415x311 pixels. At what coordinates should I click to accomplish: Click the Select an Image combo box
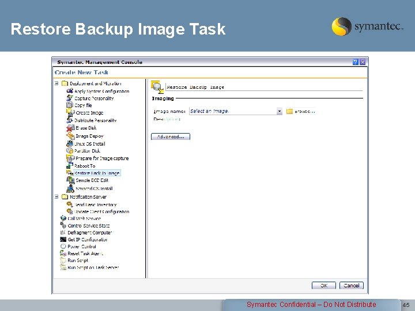(236, 111)
